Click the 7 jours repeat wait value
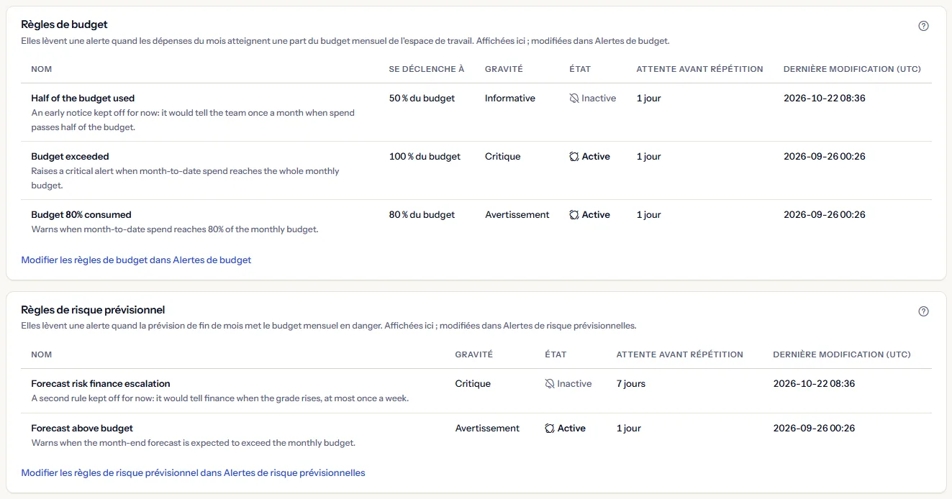 pyautogui.click(x=631, y=384)
